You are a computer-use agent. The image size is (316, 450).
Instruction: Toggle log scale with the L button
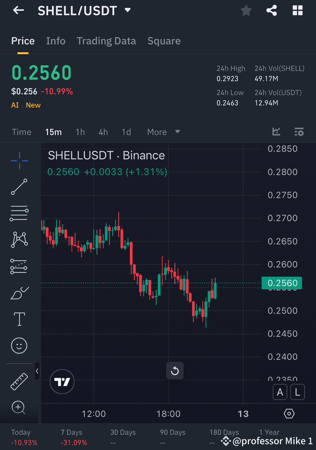pos(297,392)
